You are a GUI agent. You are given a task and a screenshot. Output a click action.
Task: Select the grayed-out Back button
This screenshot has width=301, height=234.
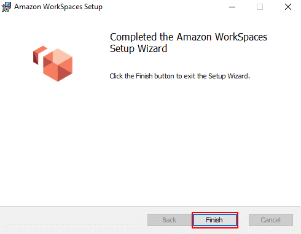[x=170, y=220]
